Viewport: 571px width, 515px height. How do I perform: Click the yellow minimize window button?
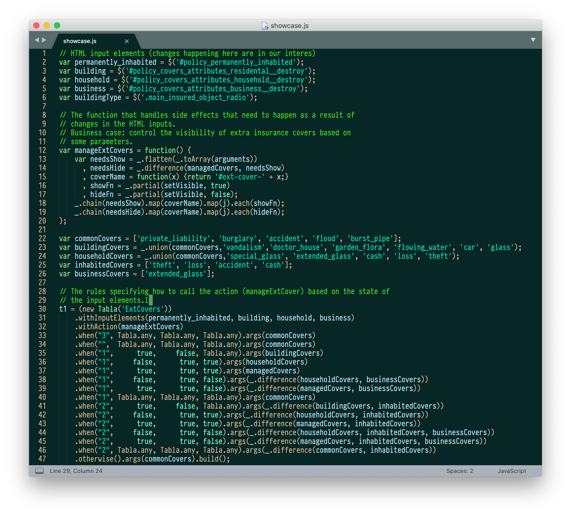(x=47, y=25)
